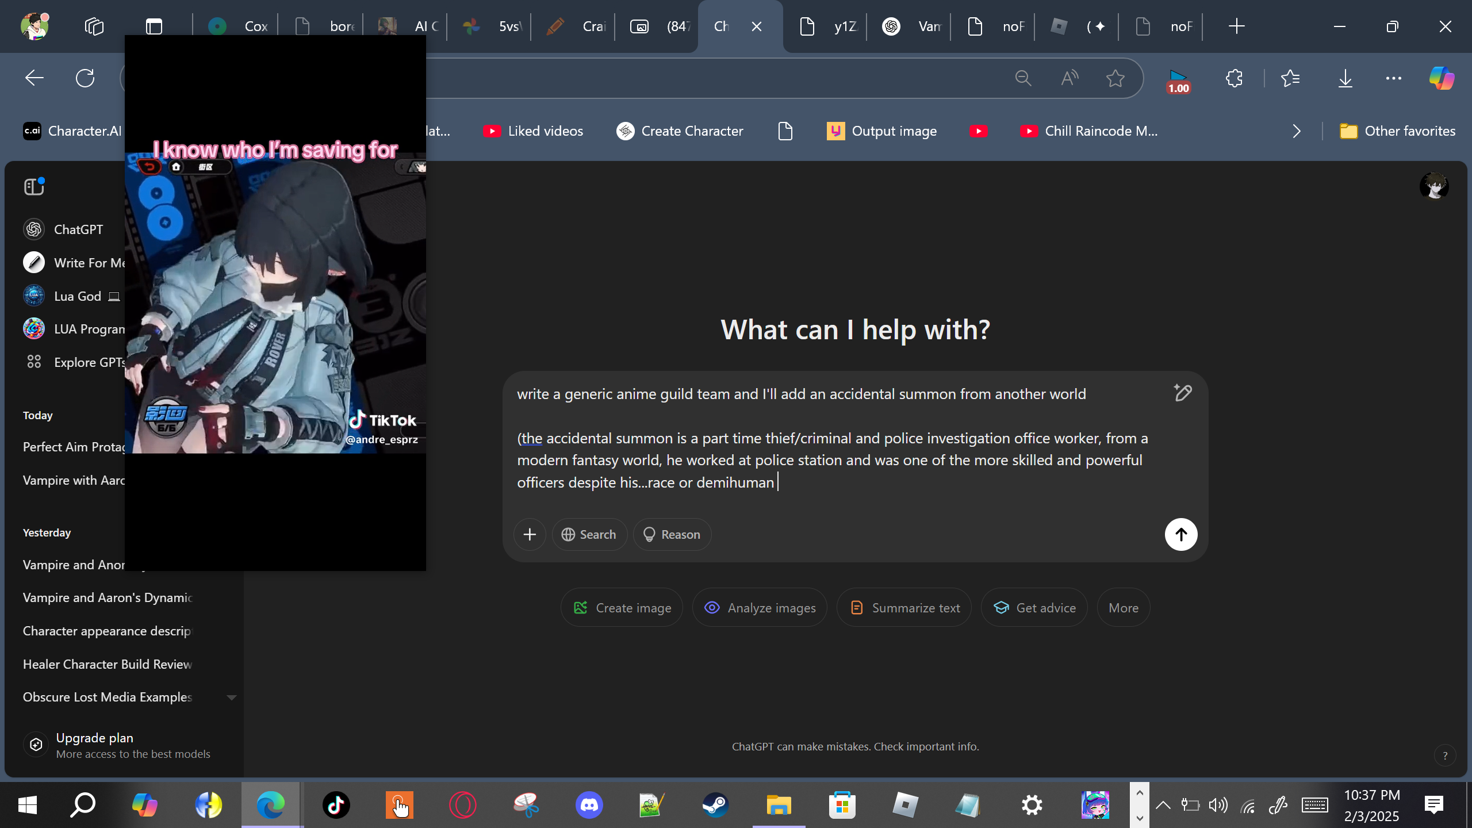Open the Character.AI bookmark
Image resolution: width=1472 pixels, height=828 pixels.
72,131
